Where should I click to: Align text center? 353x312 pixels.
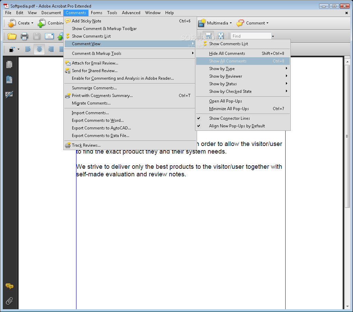coord(39,49)
